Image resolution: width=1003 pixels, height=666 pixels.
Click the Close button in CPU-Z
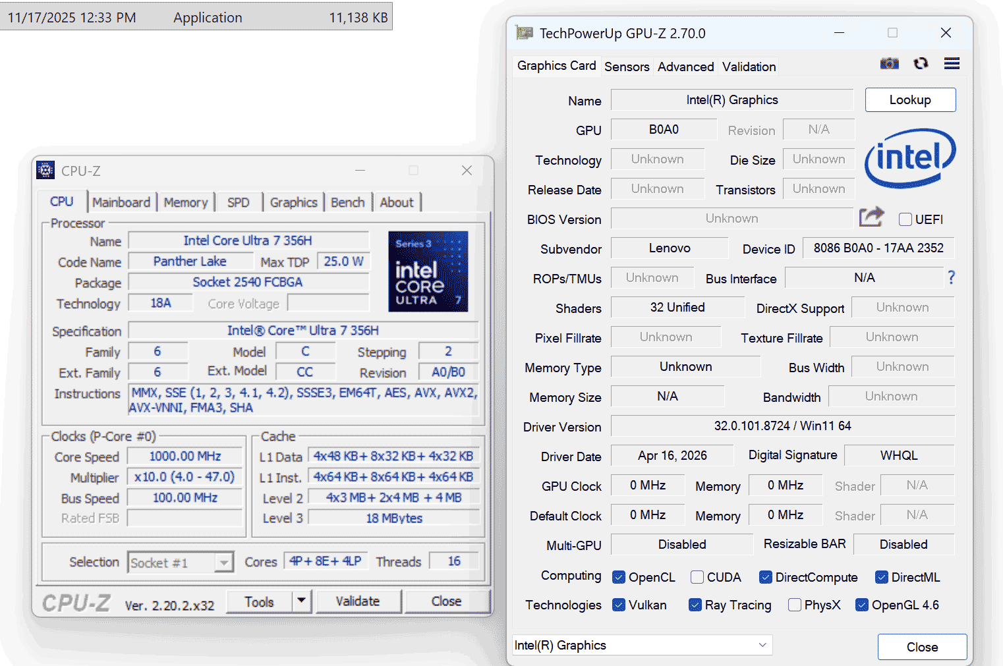point(446,601)
